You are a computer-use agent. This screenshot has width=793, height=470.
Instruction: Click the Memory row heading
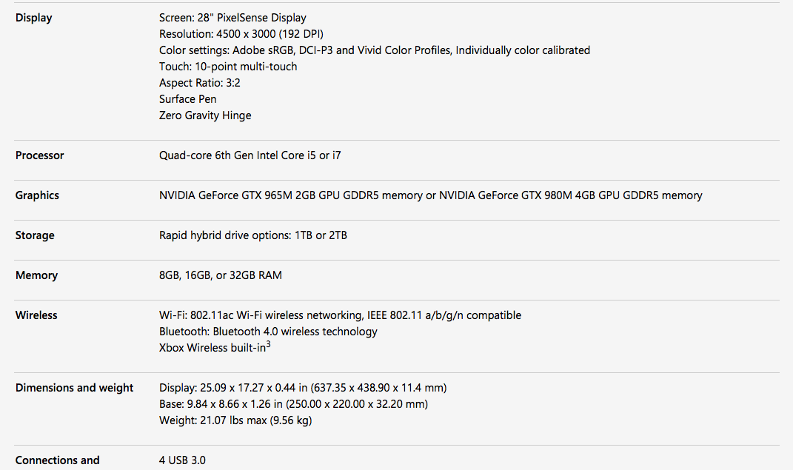point(36,275)
